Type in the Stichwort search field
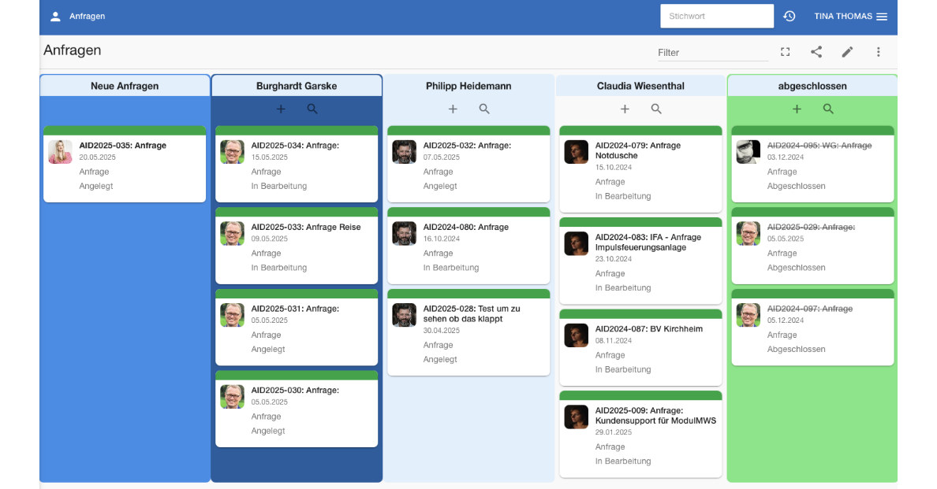This screenshot has width=937, height=489. (x=716, y=17)
